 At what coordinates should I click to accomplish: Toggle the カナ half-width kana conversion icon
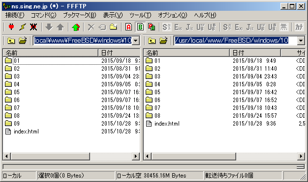click(299, 27)
